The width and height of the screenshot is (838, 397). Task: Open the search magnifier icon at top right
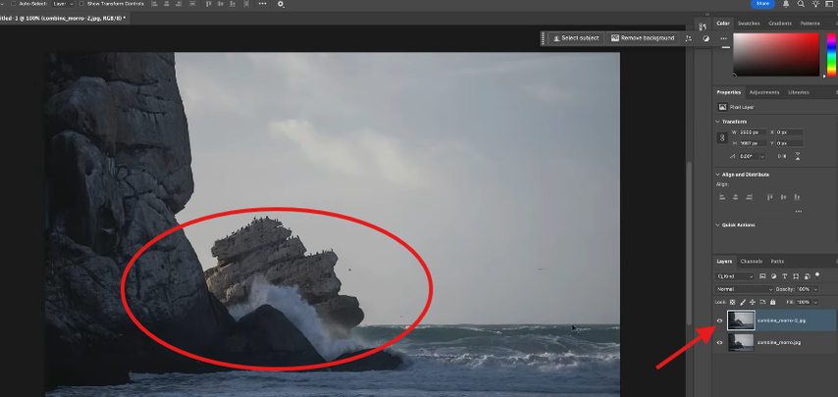pos(801,4)
